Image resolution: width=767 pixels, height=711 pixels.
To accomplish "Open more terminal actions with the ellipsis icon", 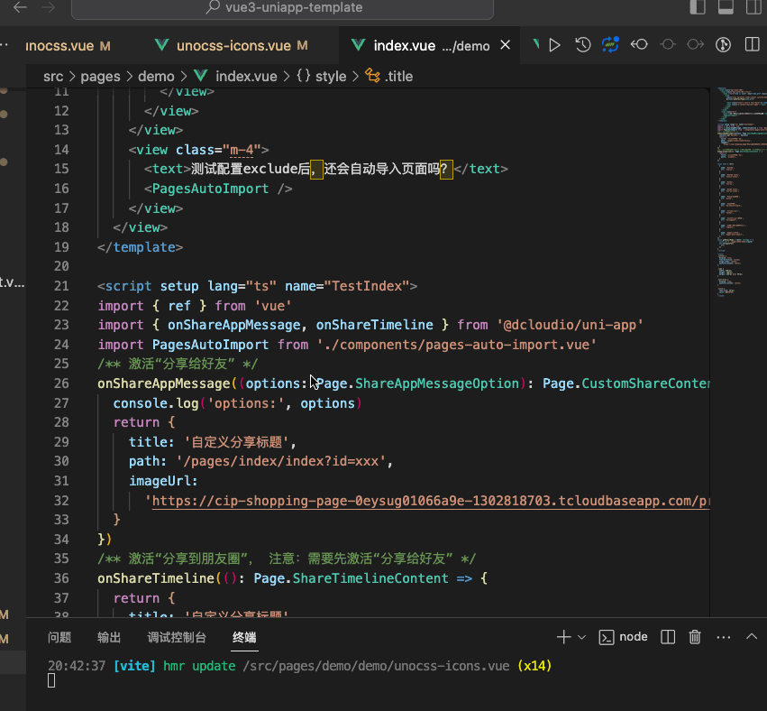I will click(723, 637).
